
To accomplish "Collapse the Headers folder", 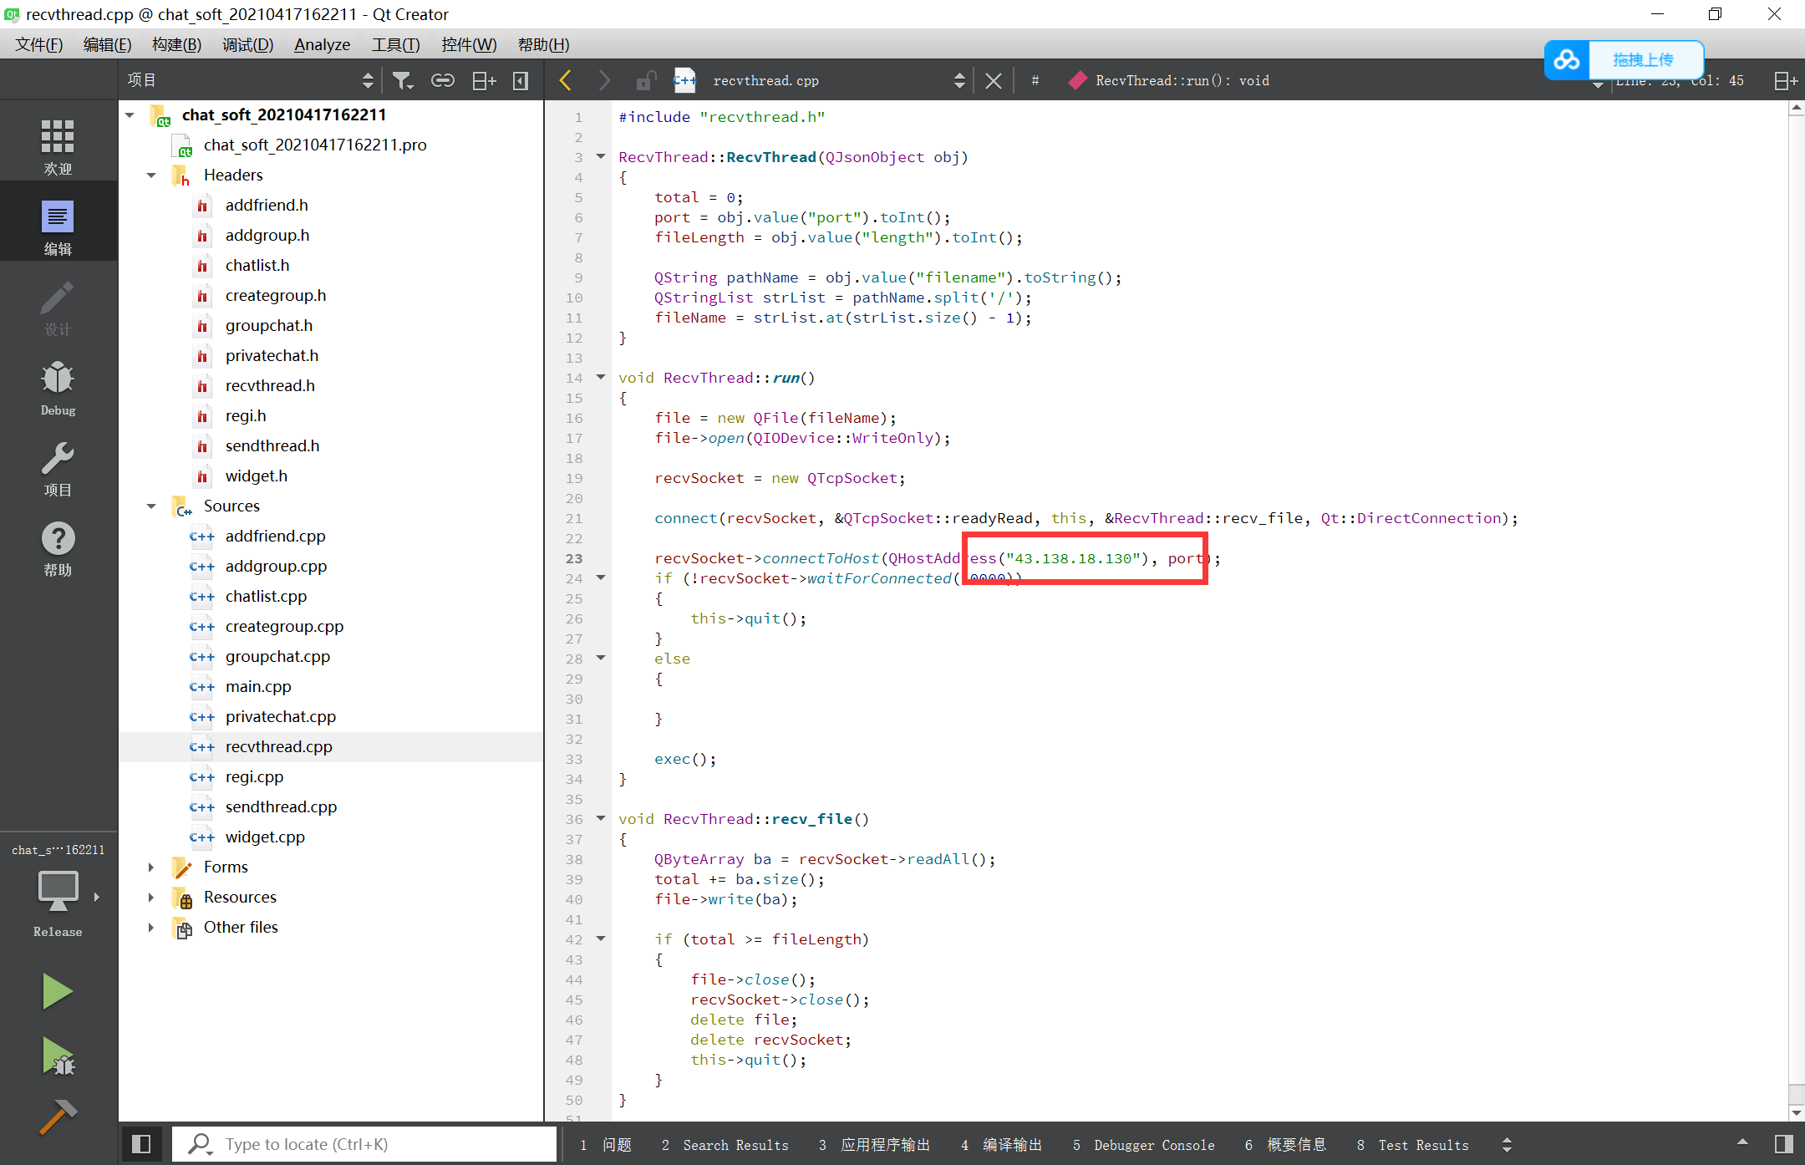I will tap(151, 175).
